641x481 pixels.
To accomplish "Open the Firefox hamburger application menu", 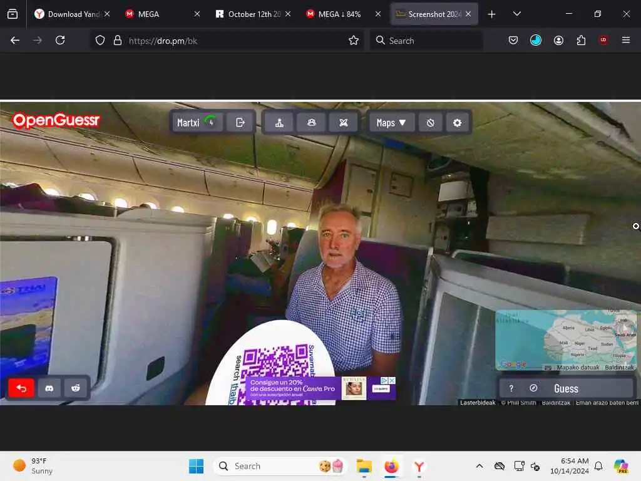I will (x=626, y=40).
